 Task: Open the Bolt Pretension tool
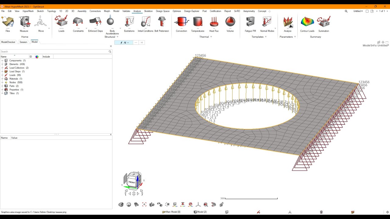coord(161,24)
